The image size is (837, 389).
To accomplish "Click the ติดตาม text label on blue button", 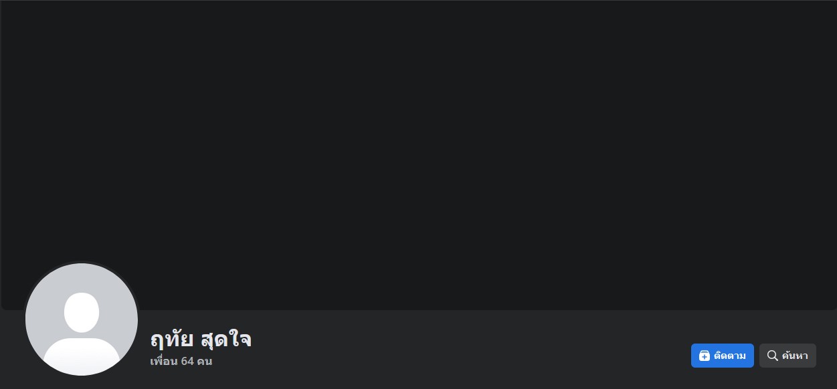I will [x=730, y=356].
